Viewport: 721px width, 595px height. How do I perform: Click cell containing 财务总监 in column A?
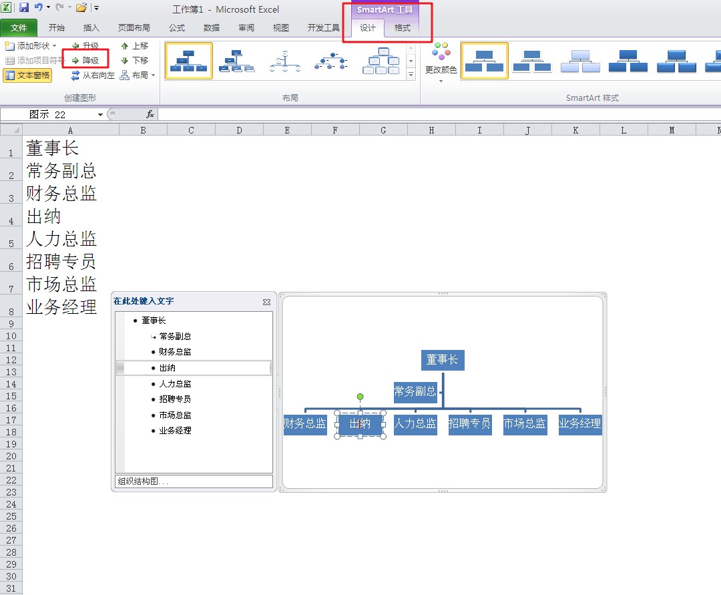(70, 193)
